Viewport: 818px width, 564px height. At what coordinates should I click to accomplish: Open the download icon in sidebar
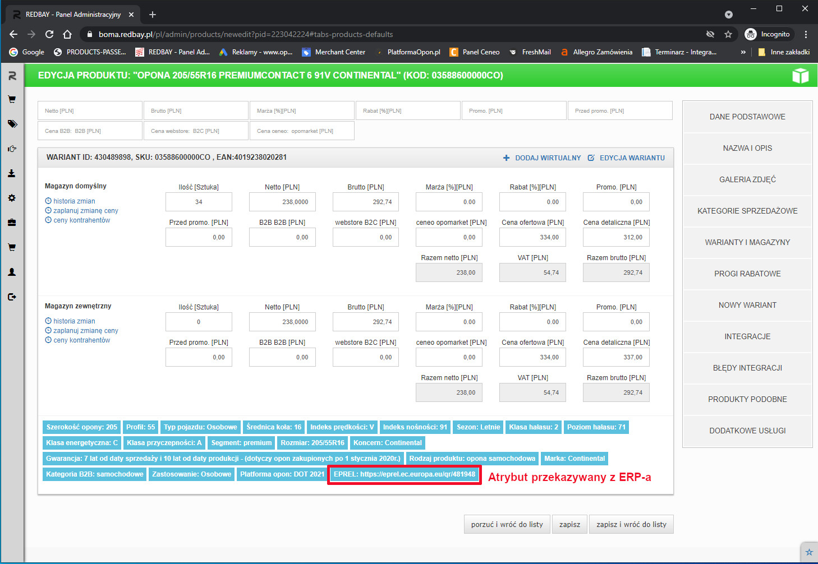12,173
